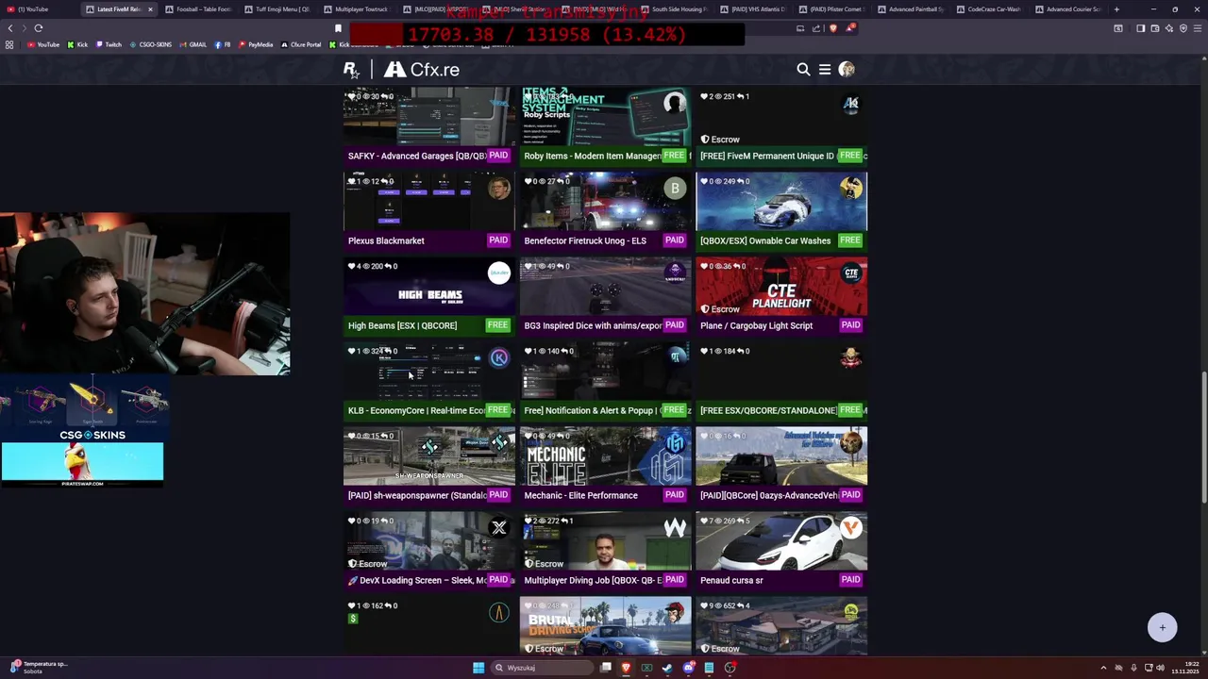The height and width of the screenshot is (679, 1208).
Task: Open the B author avatar on Benefactor Firetruck
Action: click(x=675, y=189)
